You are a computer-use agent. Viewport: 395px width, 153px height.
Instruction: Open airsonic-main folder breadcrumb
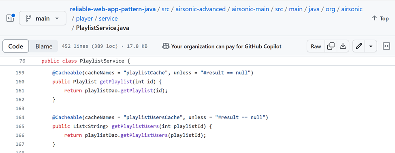pyautogui.click(x=250, y=9)
